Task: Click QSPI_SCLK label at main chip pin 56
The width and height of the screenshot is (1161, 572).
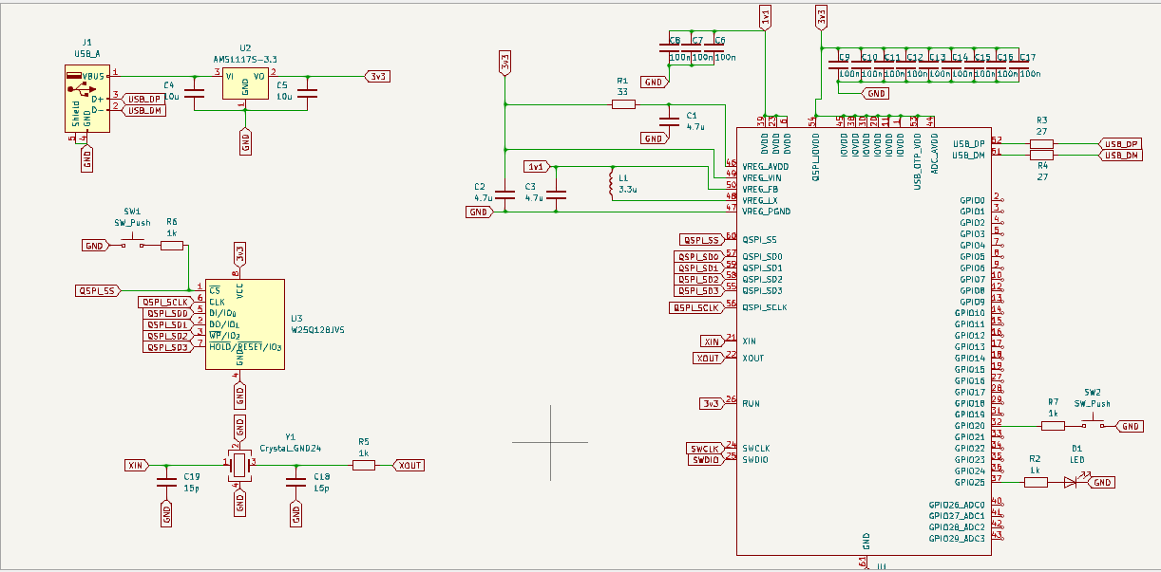Action: (698, 307)
